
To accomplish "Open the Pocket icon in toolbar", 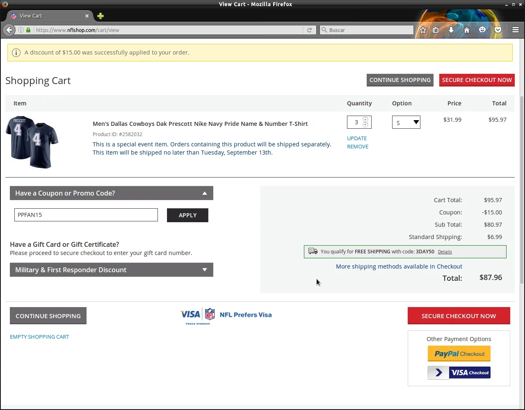I will click(x=498, y=30).
